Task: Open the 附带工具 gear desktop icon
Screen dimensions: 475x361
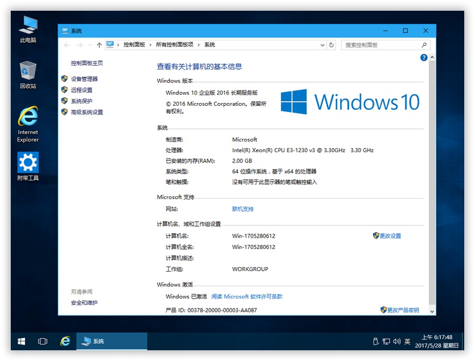Action: click(x=28, y=166)
